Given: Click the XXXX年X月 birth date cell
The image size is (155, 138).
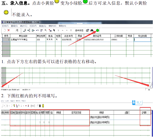Looking at the screenshot, I should tap(69, 40).
